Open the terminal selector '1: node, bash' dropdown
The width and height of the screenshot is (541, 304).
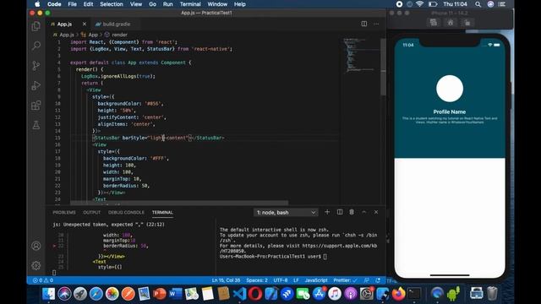click(x=286, y=212)
